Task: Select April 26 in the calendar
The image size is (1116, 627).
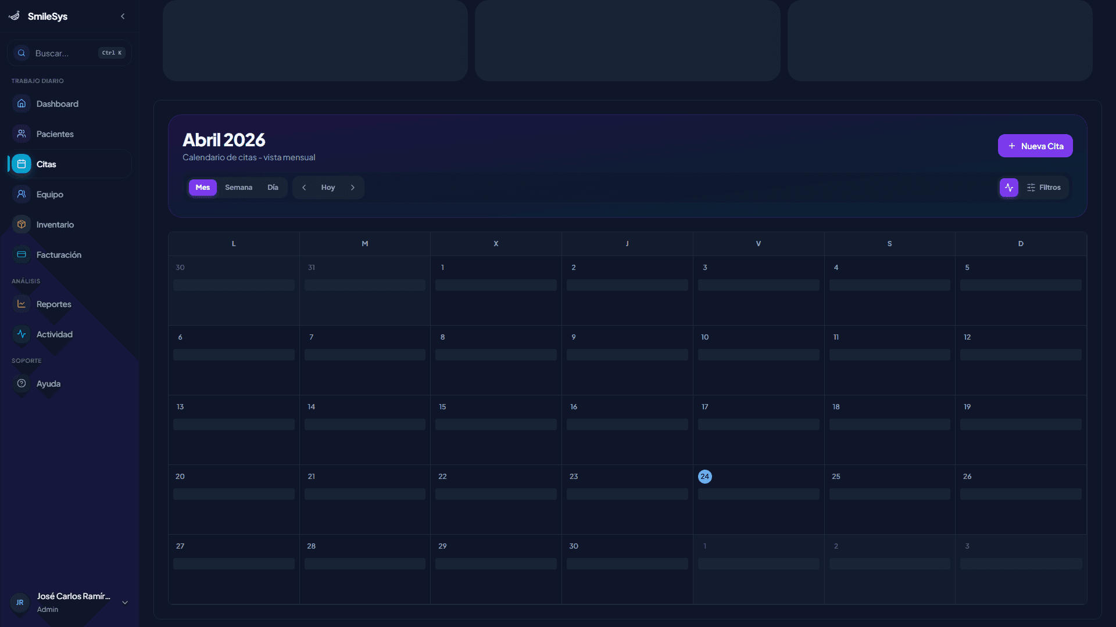Action: click(1021, 499)
